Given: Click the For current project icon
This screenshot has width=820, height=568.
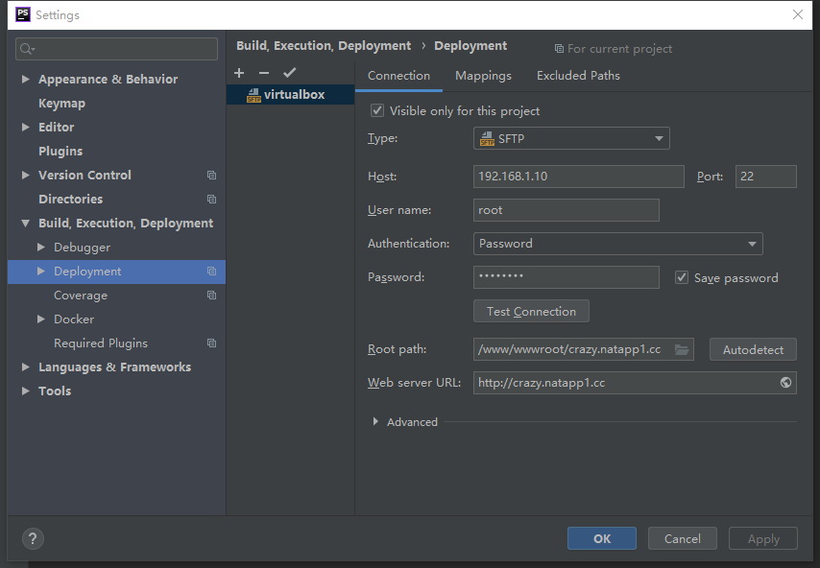Looking at the screenshot, I should pyautogui.click(x=559, y=49).
